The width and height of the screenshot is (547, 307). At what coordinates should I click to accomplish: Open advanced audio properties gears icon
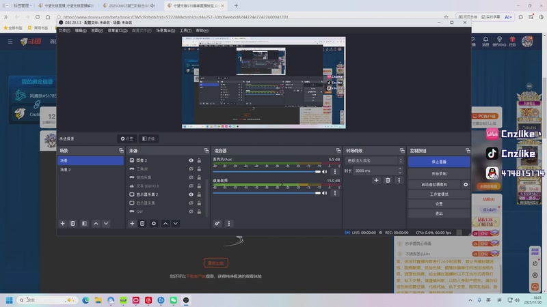pyautogui.click(x=217, y=224)
